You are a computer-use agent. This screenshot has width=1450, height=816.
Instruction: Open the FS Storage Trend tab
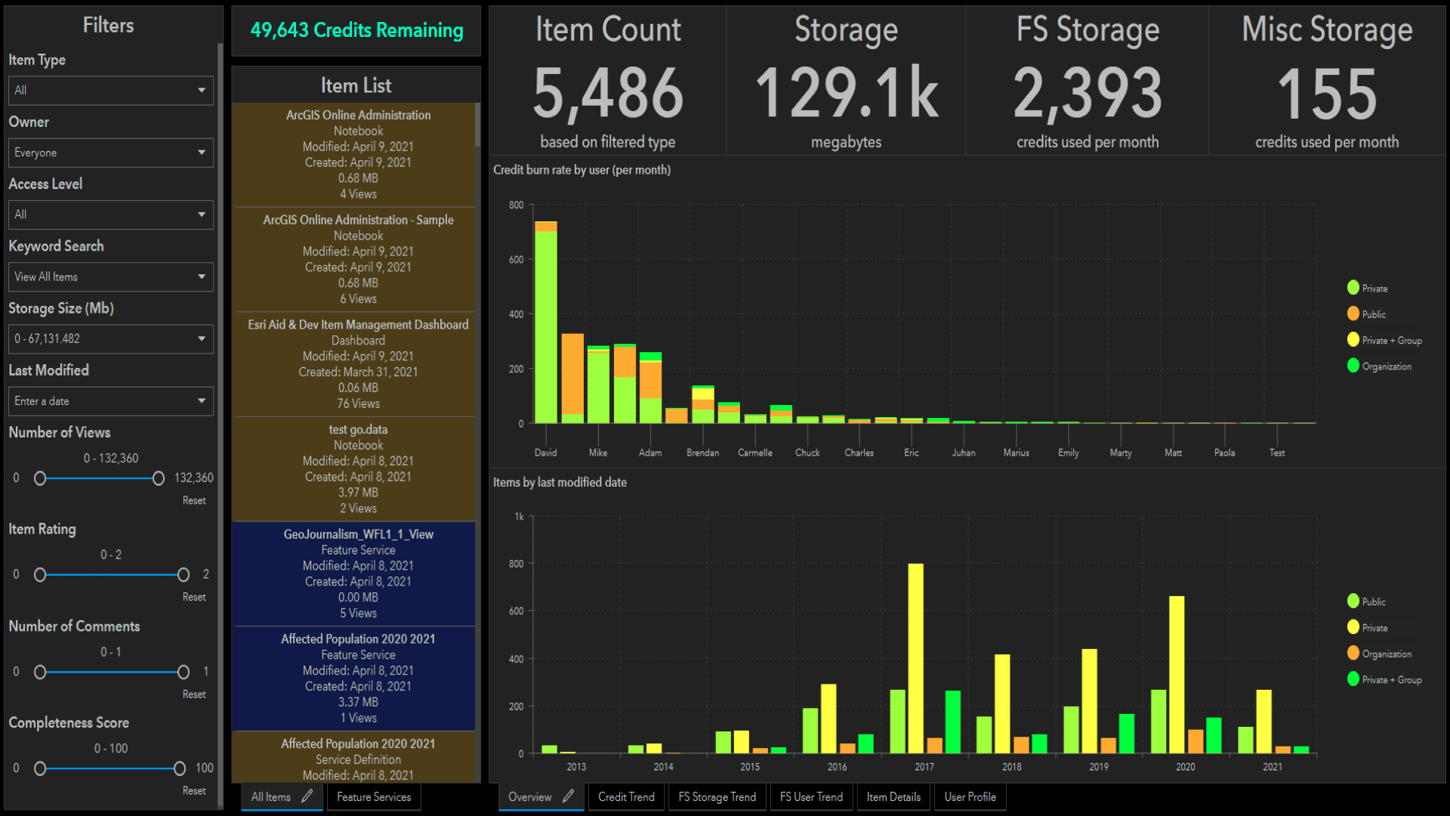coord(717,796)
